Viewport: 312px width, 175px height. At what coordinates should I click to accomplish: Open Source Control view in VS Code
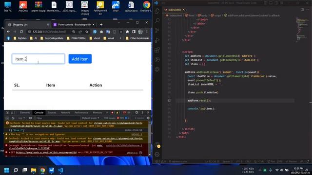point(157,30)
